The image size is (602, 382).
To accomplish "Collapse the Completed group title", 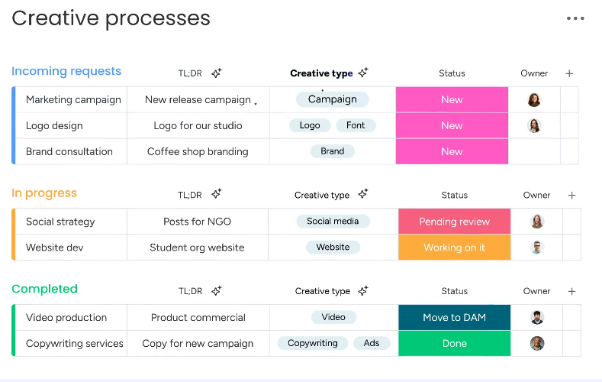I will (44, 289).
